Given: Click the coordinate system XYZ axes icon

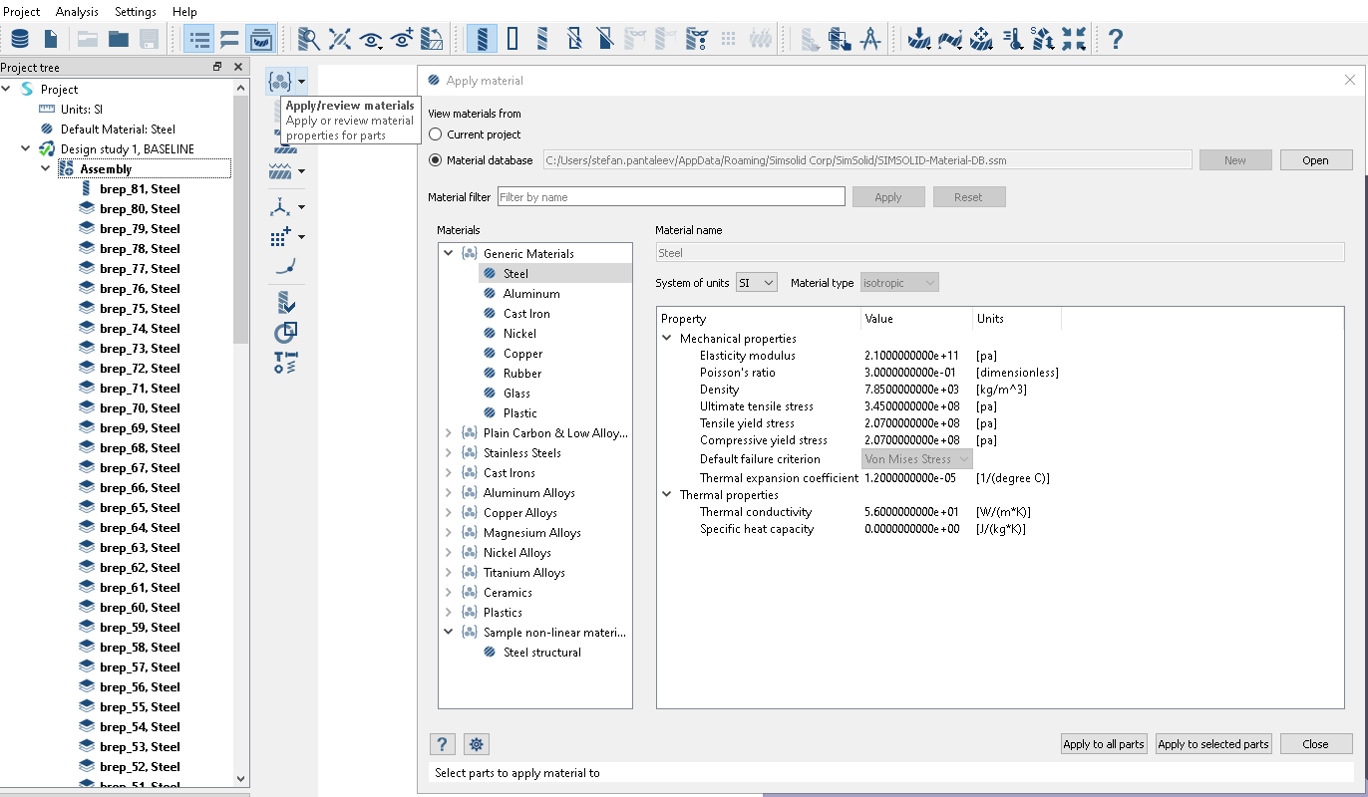Looking at the screenshot, I should (280, 207).
